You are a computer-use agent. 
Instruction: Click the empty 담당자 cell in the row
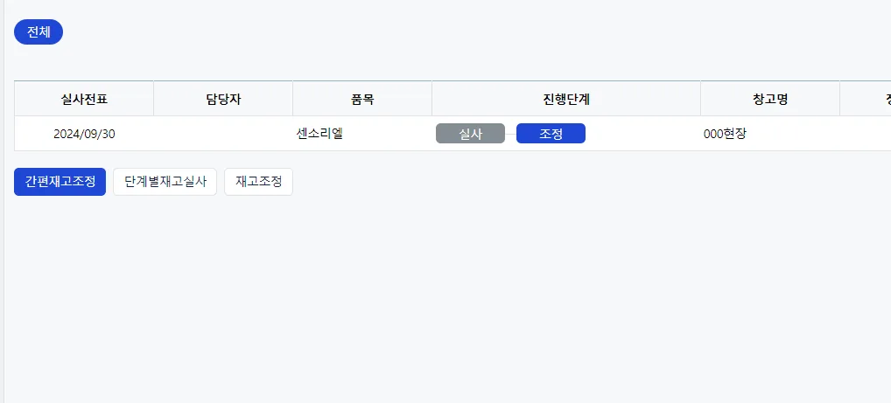click(x=223, y=134)
